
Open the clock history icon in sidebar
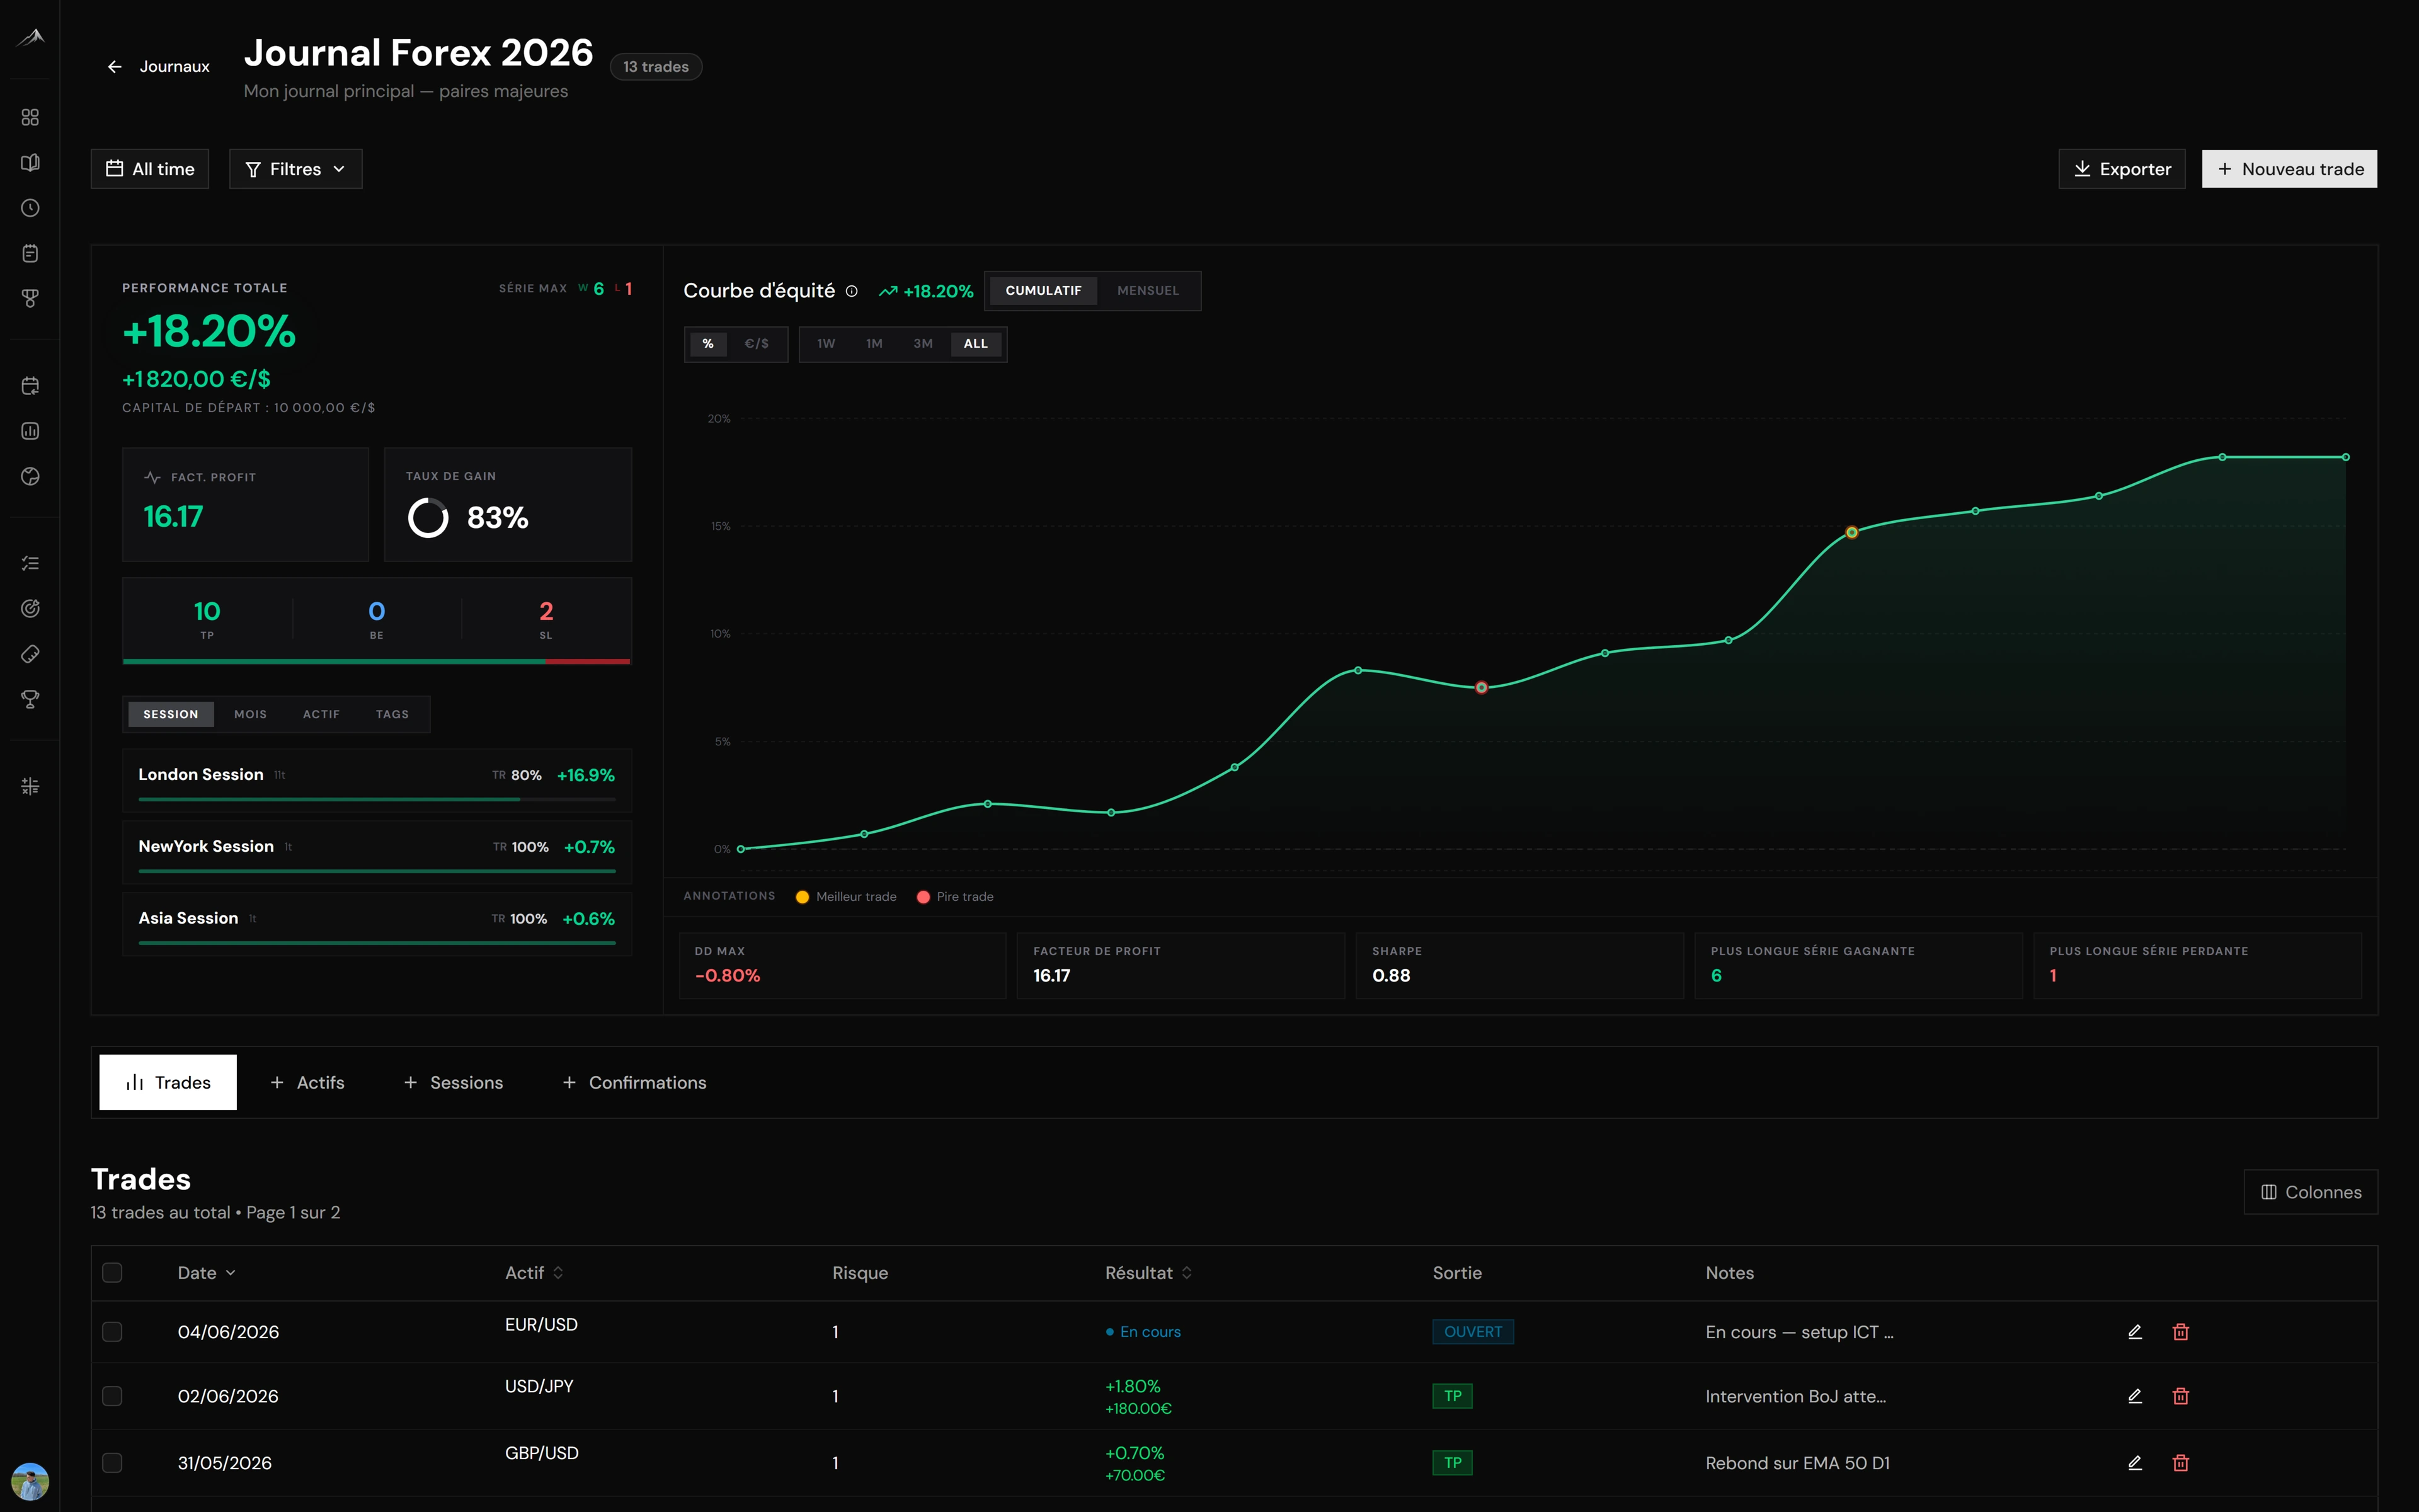pyautogui.click(x=30, y=208)
